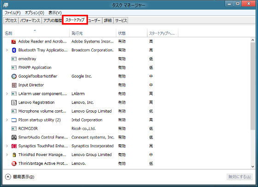Image resolution: width=258 pixels, height=187 pixels.
Task: Select the RCIMGDIR entry
Action: coord(28,129)
